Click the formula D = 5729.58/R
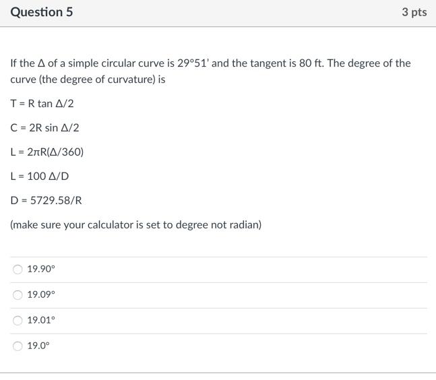This screenshot has width=436, height=380. coord(46,200)
